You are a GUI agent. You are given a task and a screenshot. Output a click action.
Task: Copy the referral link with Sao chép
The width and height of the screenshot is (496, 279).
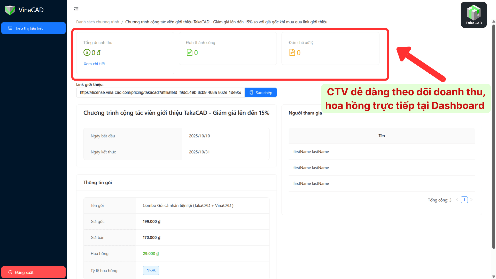[x=261, y=92]
